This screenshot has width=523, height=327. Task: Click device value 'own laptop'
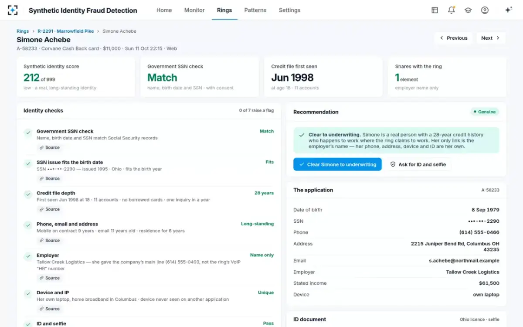point(486,295)
